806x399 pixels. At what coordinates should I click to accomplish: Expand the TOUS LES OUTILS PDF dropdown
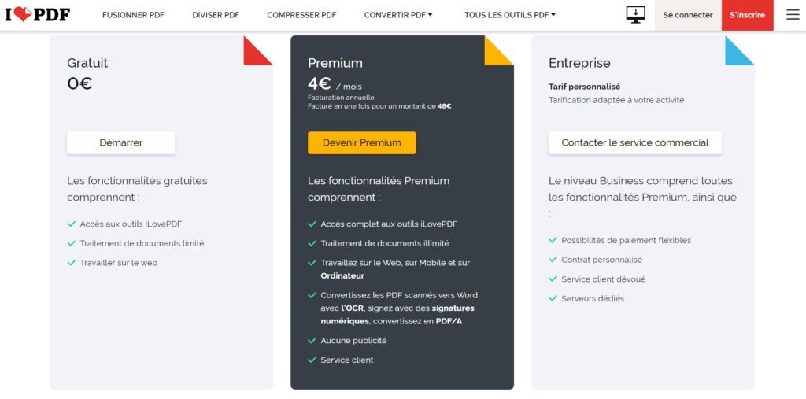(x=510, y=15)
